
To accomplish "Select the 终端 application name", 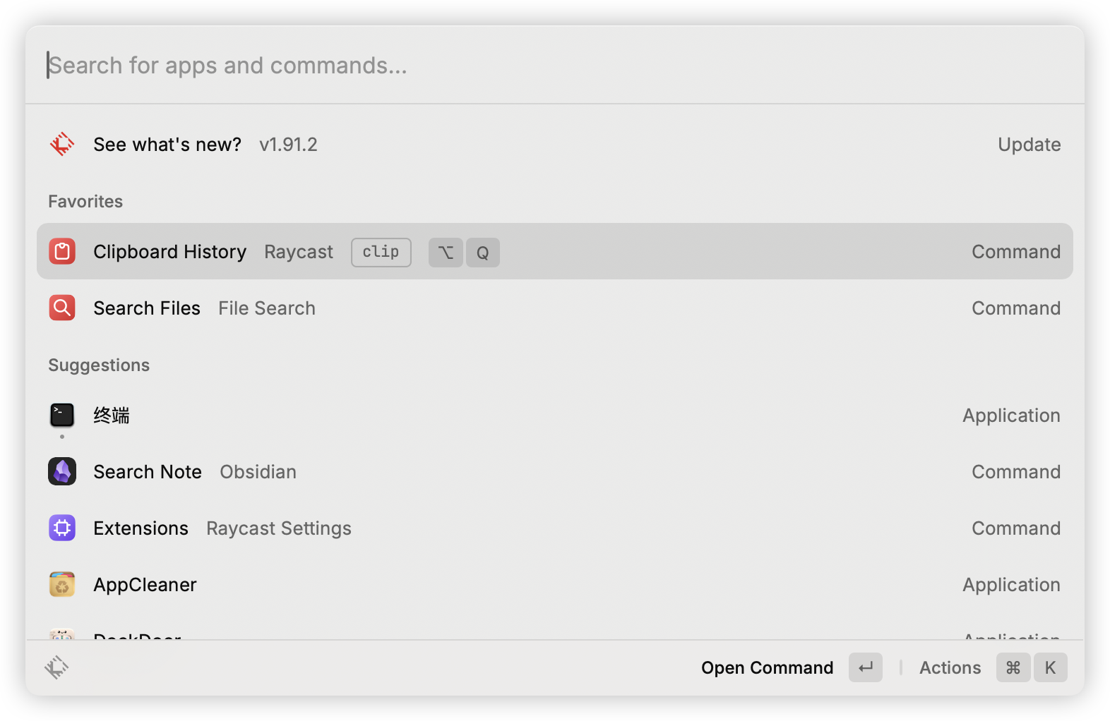I will pos(112,416).
